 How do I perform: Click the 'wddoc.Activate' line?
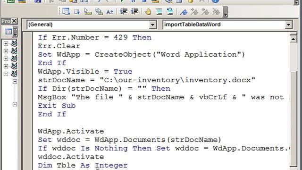71,157
